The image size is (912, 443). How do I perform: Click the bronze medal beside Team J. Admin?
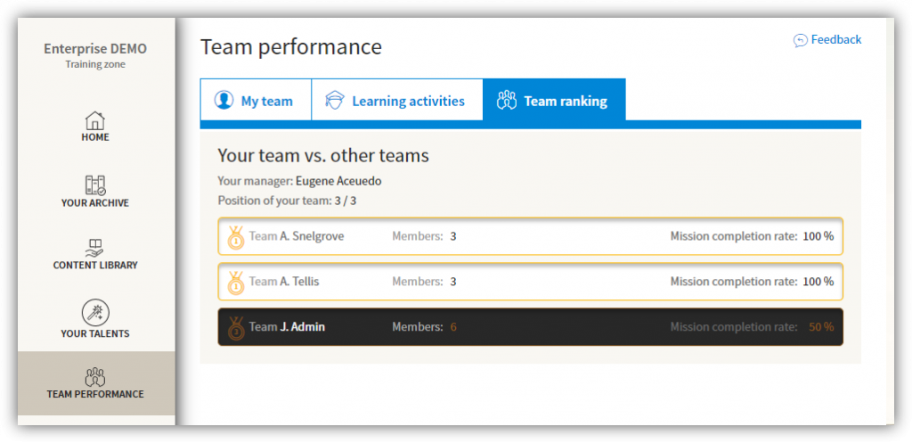click(x=236, y=328)
